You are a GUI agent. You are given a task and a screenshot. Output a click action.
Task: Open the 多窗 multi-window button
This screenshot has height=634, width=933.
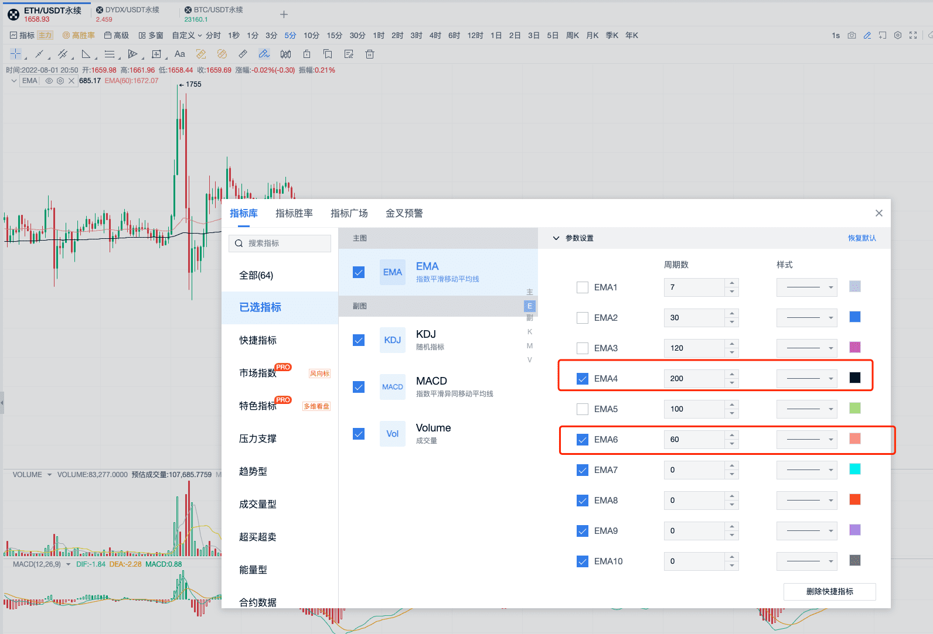point(151,36)
